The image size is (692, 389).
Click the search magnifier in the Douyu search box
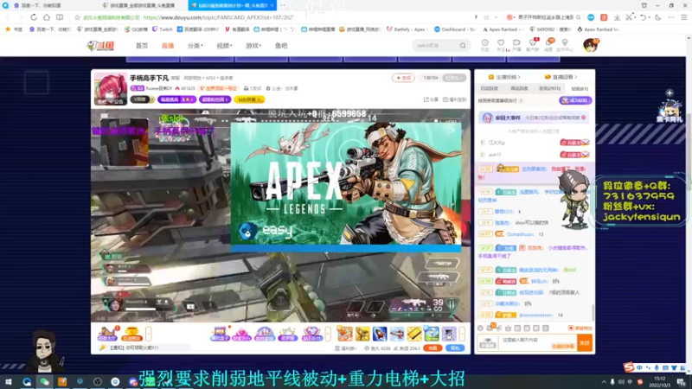coord(463,46)
